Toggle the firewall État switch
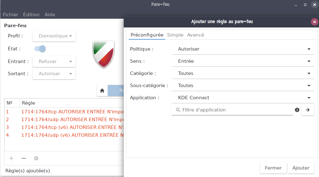319x177 pixels. coord(40,49)
